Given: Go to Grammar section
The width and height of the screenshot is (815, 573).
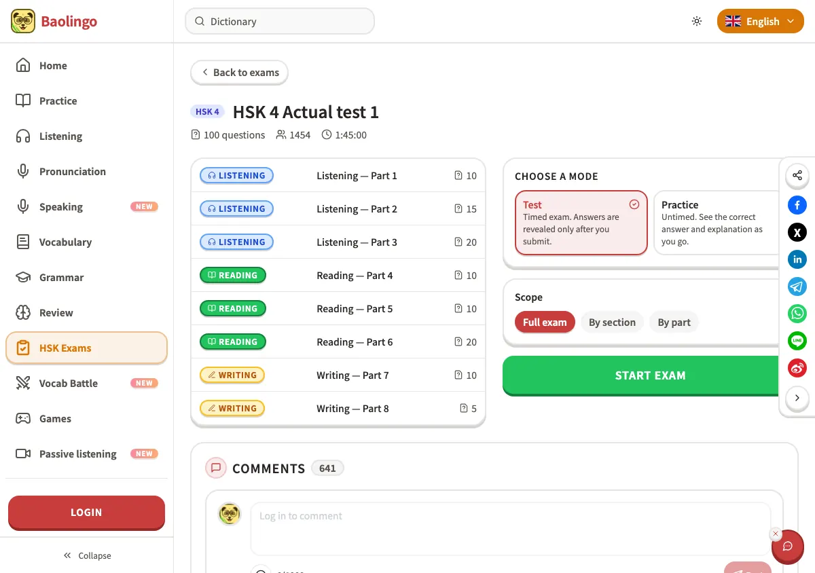Looking at the screenshot, I should pos(86,277).
